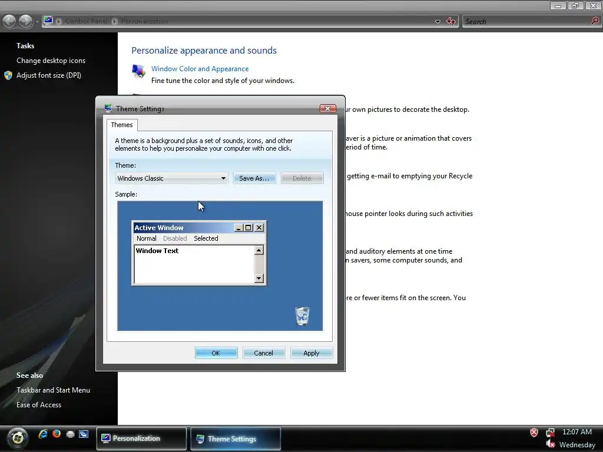Click the Save As... button
Image resolution: width=603 pixels, height=452 pixels.
254,178
